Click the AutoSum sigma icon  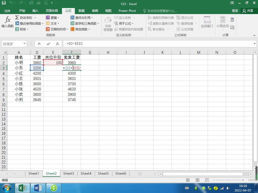pyautogui.click(x=17, y=18)
